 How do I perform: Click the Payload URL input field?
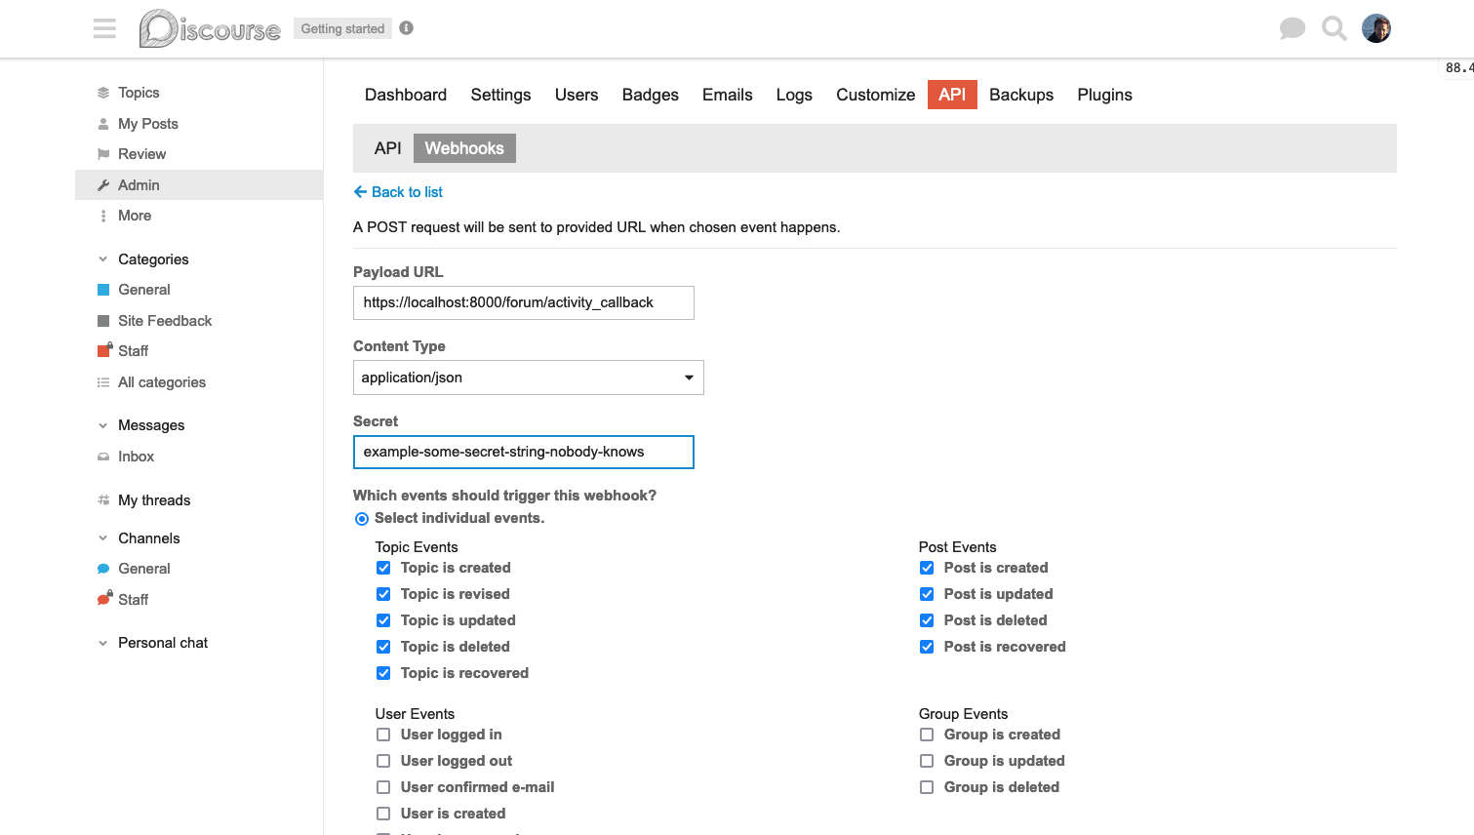523,302
